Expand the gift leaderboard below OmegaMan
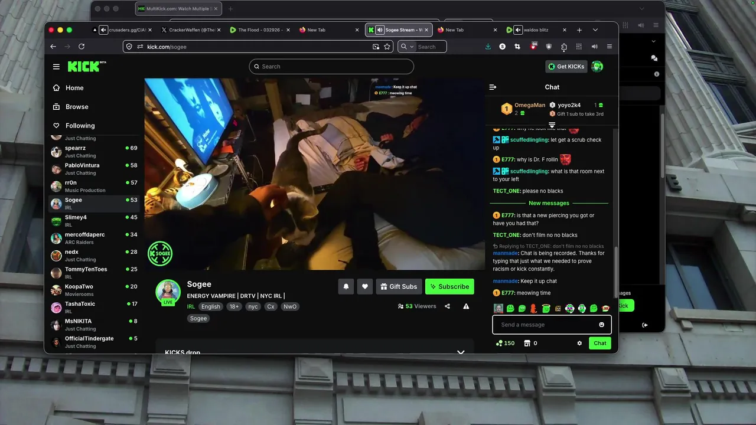The height and width of the screenshot is (425, 756). coord(552,125)
